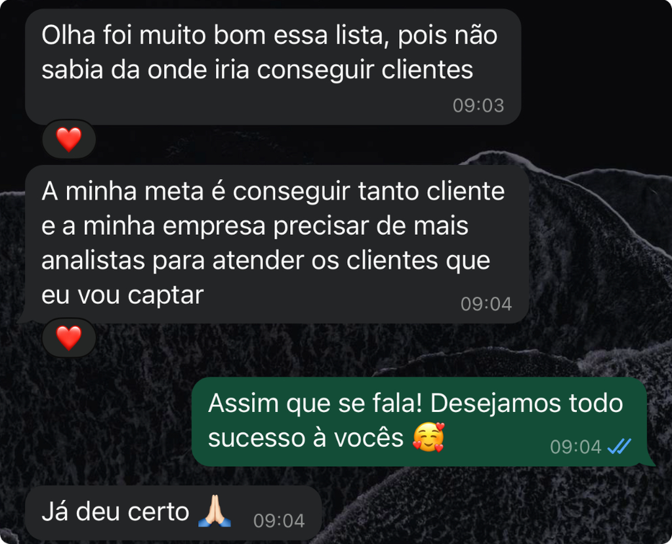This screenshot has height=544, width=672.
Task: Click the 09:03 timestamp on first message
Action: (478, 106)
